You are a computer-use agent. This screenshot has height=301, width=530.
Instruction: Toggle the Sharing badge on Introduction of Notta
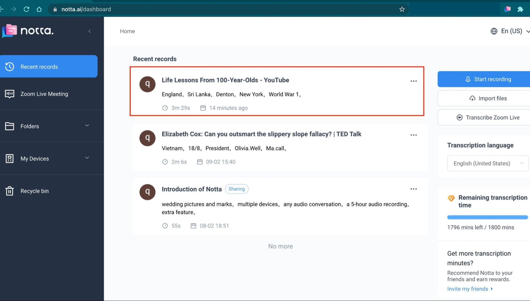click(x=236, y=189)
